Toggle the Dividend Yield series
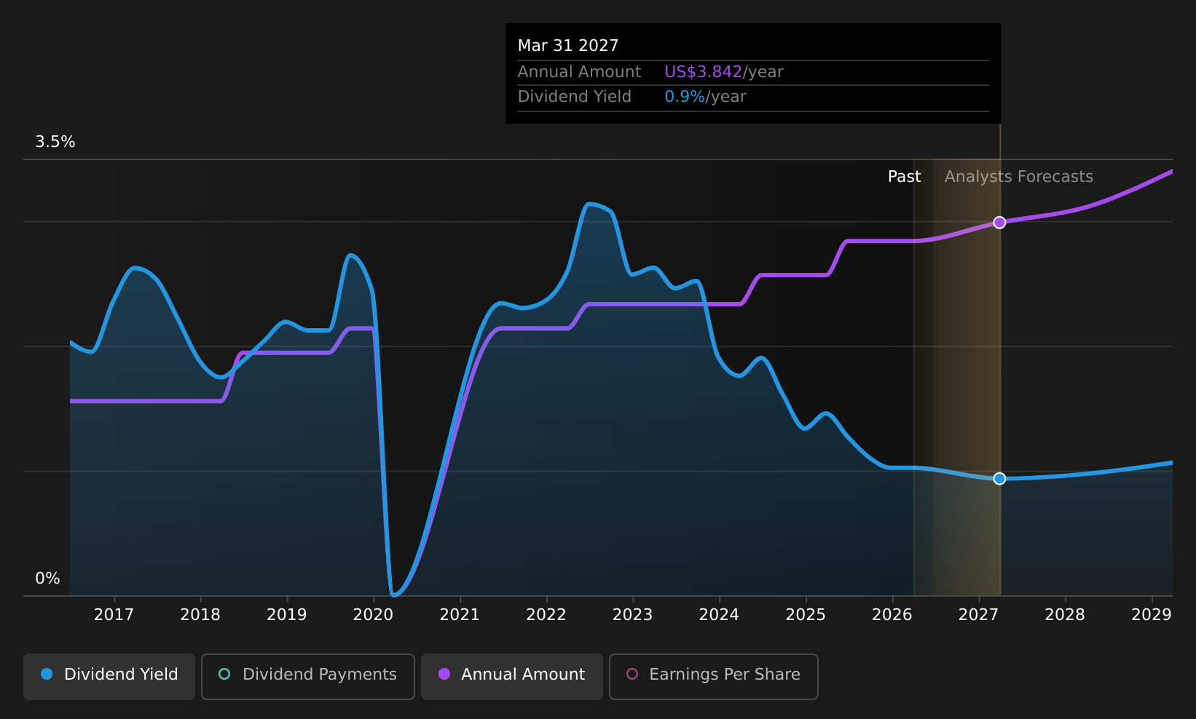The image size is (1196, 719). tap(109, 676)
